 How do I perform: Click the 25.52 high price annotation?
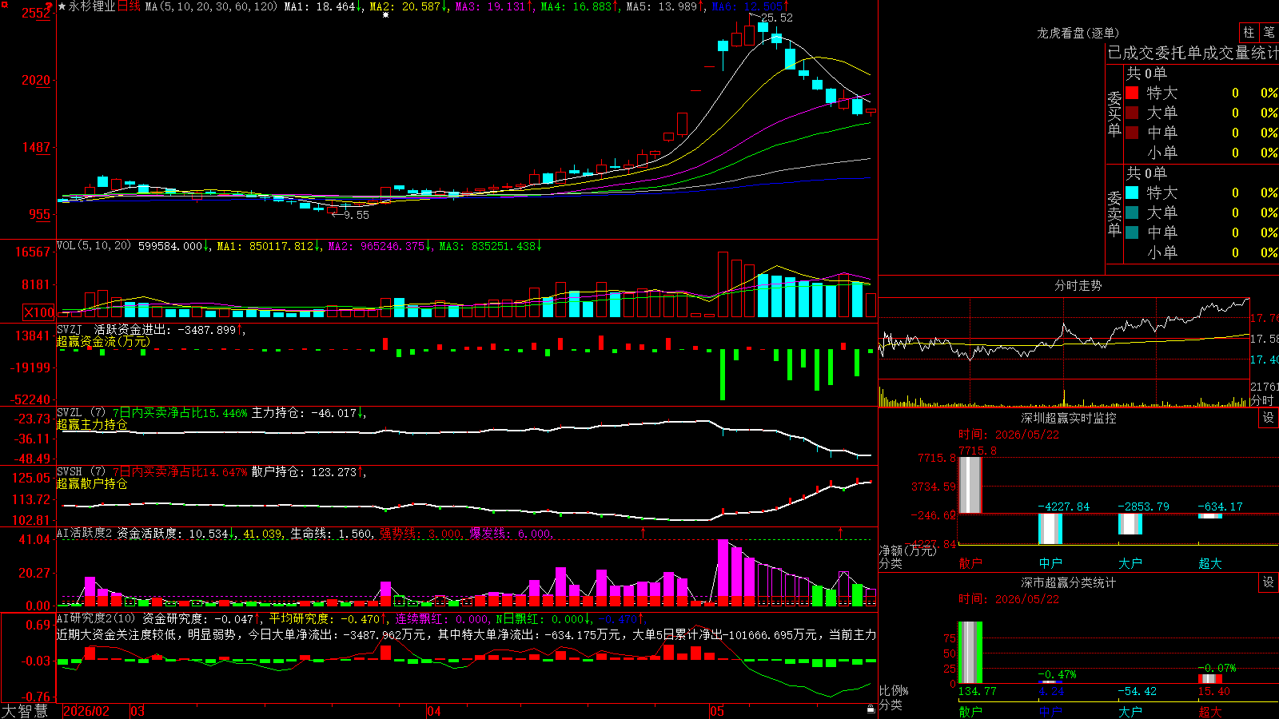click(x=777, y=18)
